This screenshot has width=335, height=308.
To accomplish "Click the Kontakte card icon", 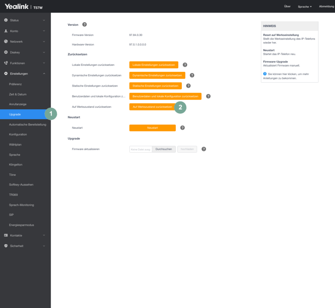I will [6, 235].
